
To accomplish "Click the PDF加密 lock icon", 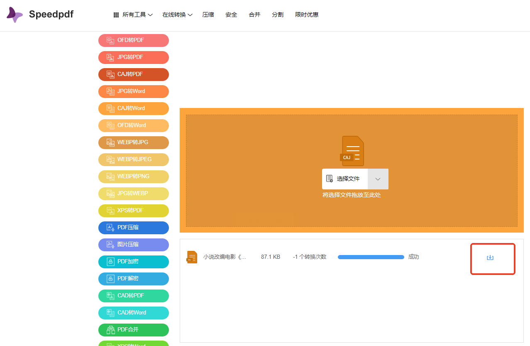I will 110,262.
